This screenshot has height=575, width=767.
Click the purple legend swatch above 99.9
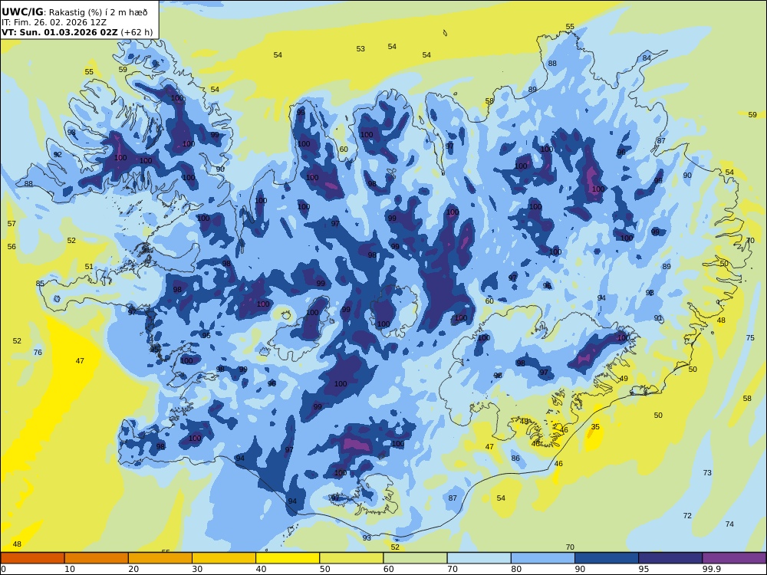pos(734,558)
